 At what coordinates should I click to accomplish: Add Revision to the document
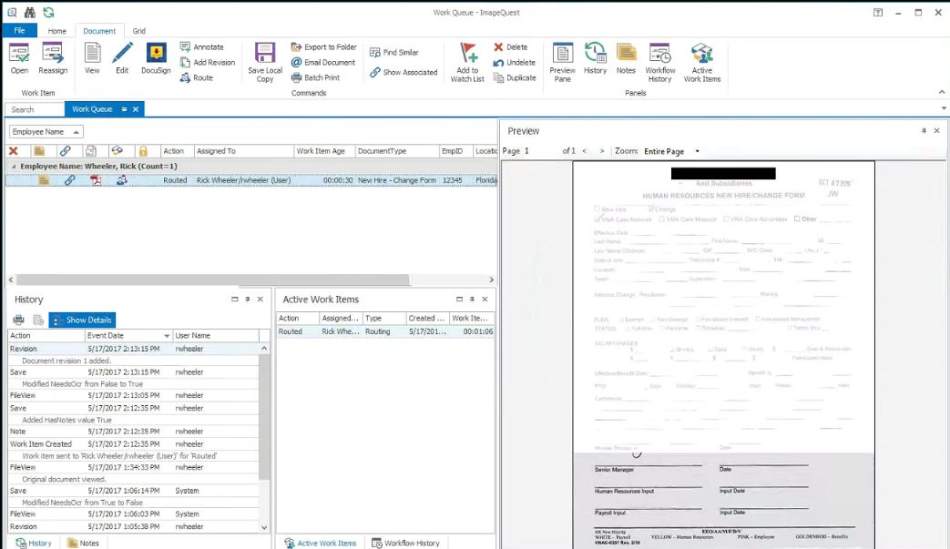[207, 62]
